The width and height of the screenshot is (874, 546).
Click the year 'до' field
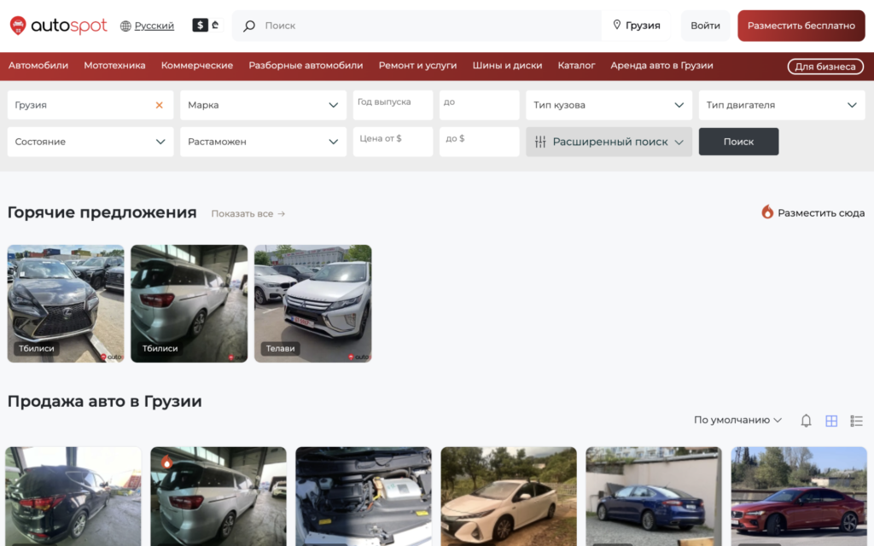coord(480,105)
